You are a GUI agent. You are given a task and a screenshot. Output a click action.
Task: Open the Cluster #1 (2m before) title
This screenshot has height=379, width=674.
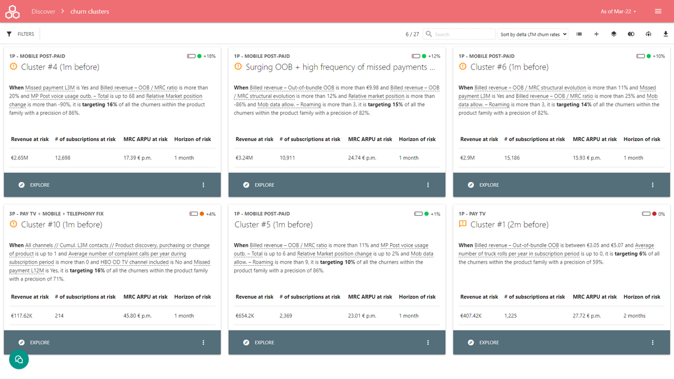pos(509,224)
